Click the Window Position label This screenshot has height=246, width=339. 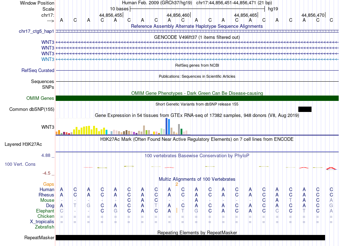(37, 3)
